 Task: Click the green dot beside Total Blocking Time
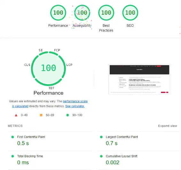click(12, 156)
